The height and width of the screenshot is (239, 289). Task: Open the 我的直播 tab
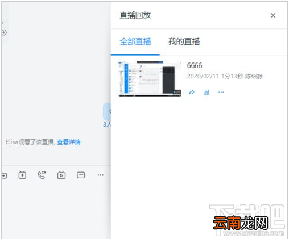point(184,41)
